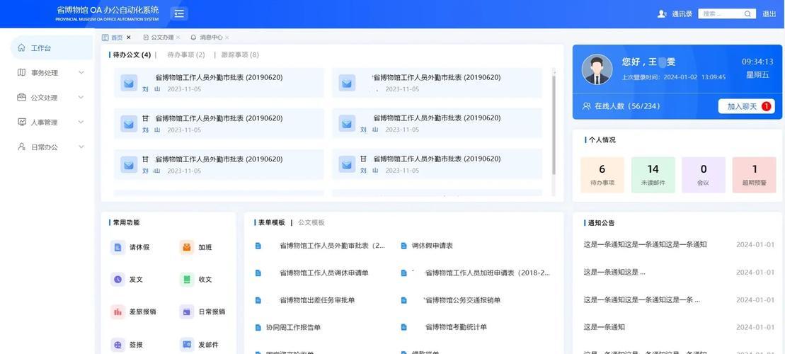Viewport: 785px width, 354px height.
Task: Open the 待办事项 count card
Action: coord(602,175)
